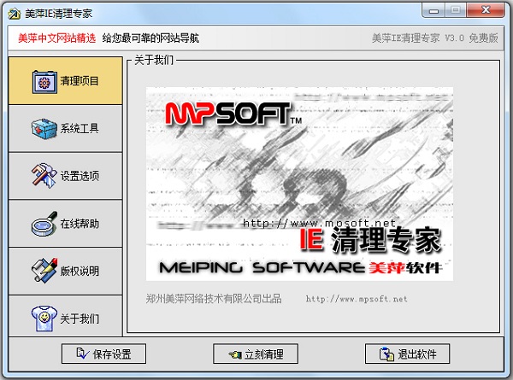Click the magnifying glass icon for 在线帮助
Image resolution: width=513 pixels, height=380 pixels.
(44, 224)
